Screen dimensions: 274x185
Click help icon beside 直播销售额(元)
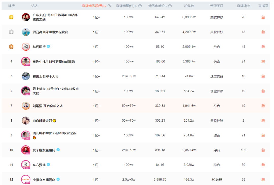pyautogui.click(x=109, y=6)
